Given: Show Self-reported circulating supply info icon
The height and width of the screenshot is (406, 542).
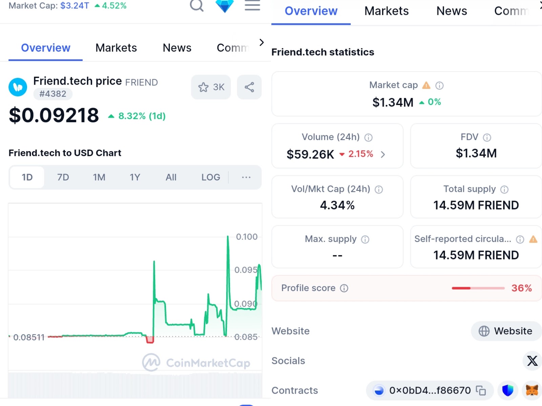Looking at the screenshot, I should [520, 240].
